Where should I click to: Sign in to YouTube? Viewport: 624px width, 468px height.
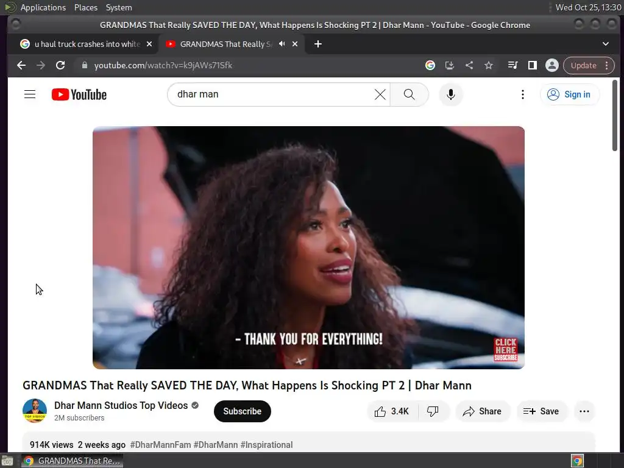pos(569,94)
